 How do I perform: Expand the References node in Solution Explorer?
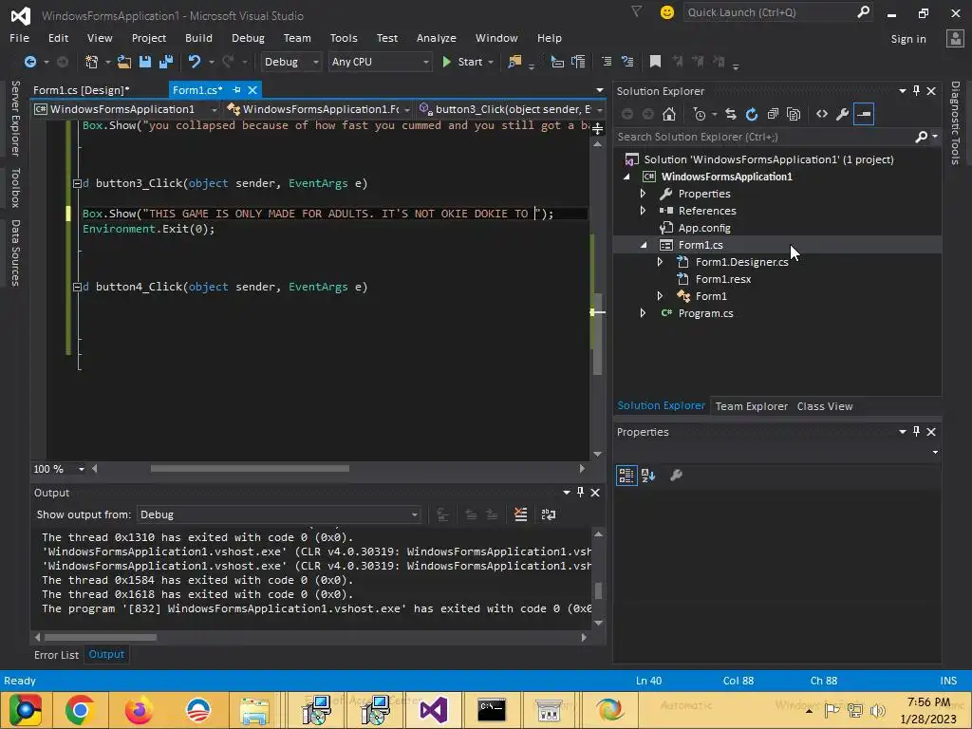click(x=643, y=211)
